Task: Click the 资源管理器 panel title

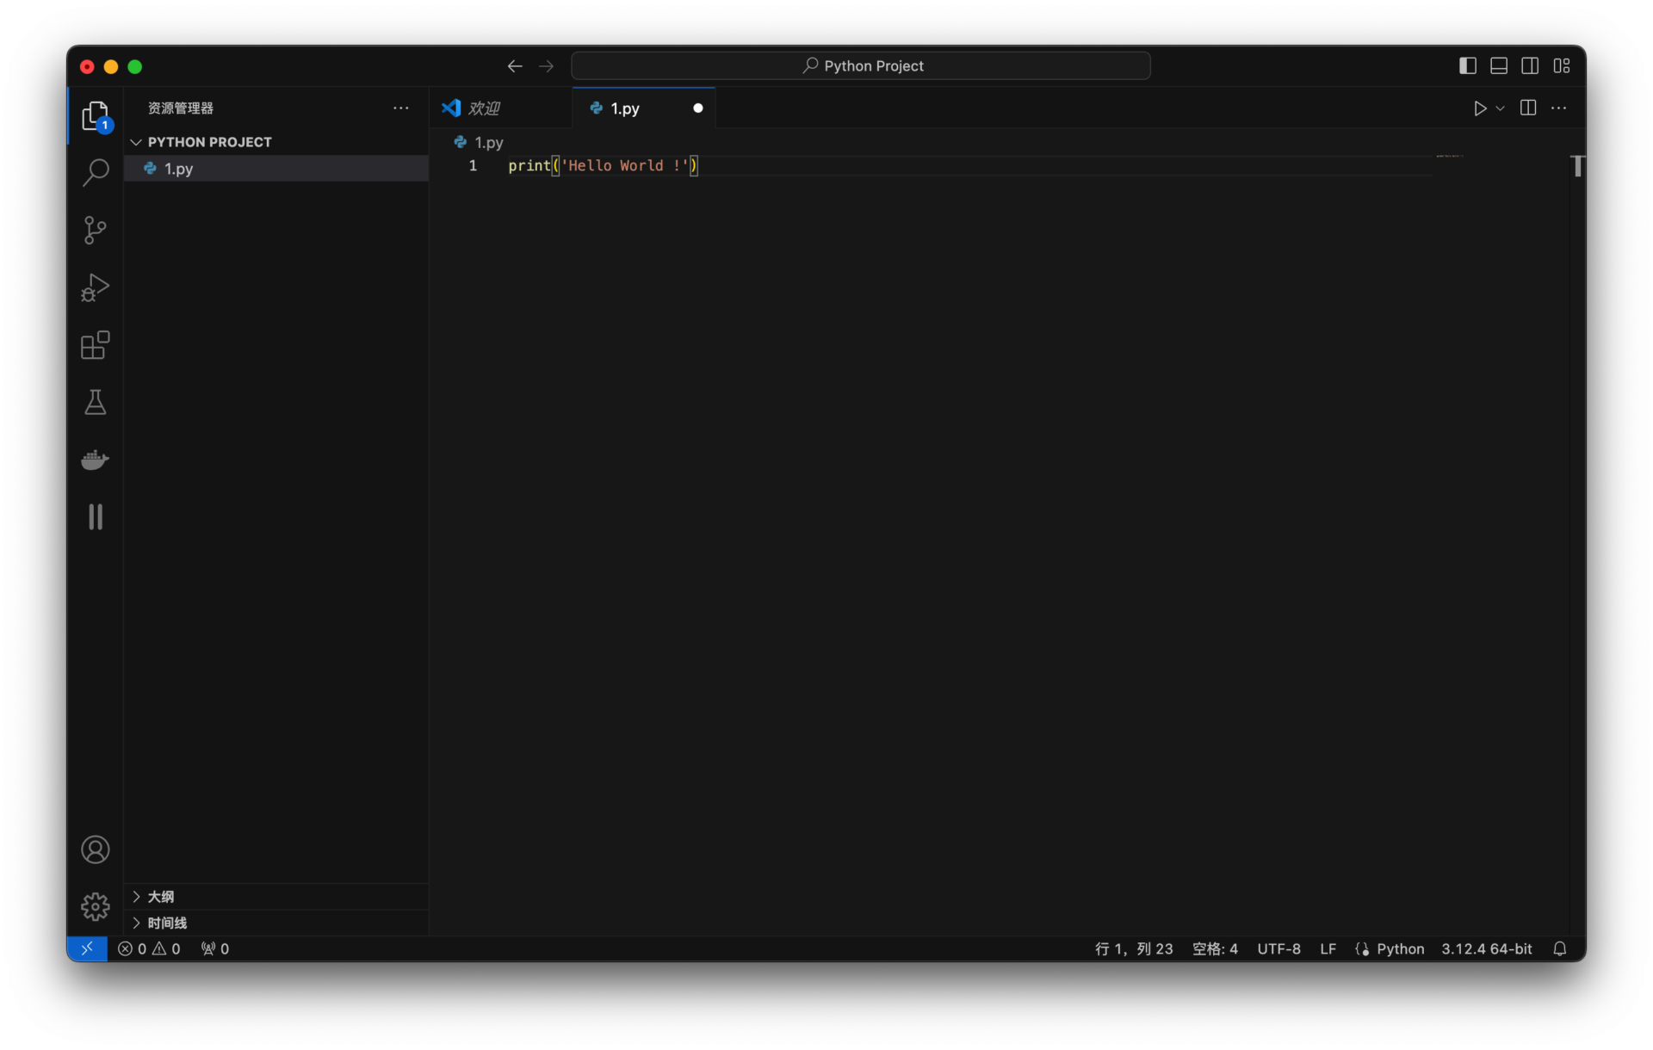Action: [x=181, y=108]
